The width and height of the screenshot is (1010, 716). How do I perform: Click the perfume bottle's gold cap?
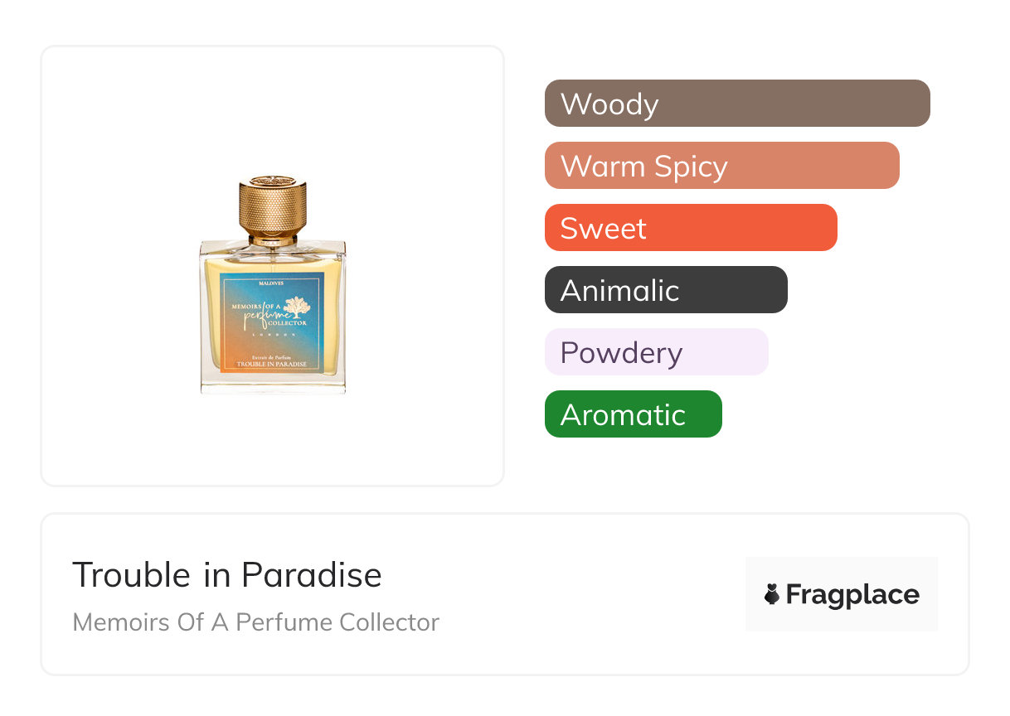coord(273,203)
